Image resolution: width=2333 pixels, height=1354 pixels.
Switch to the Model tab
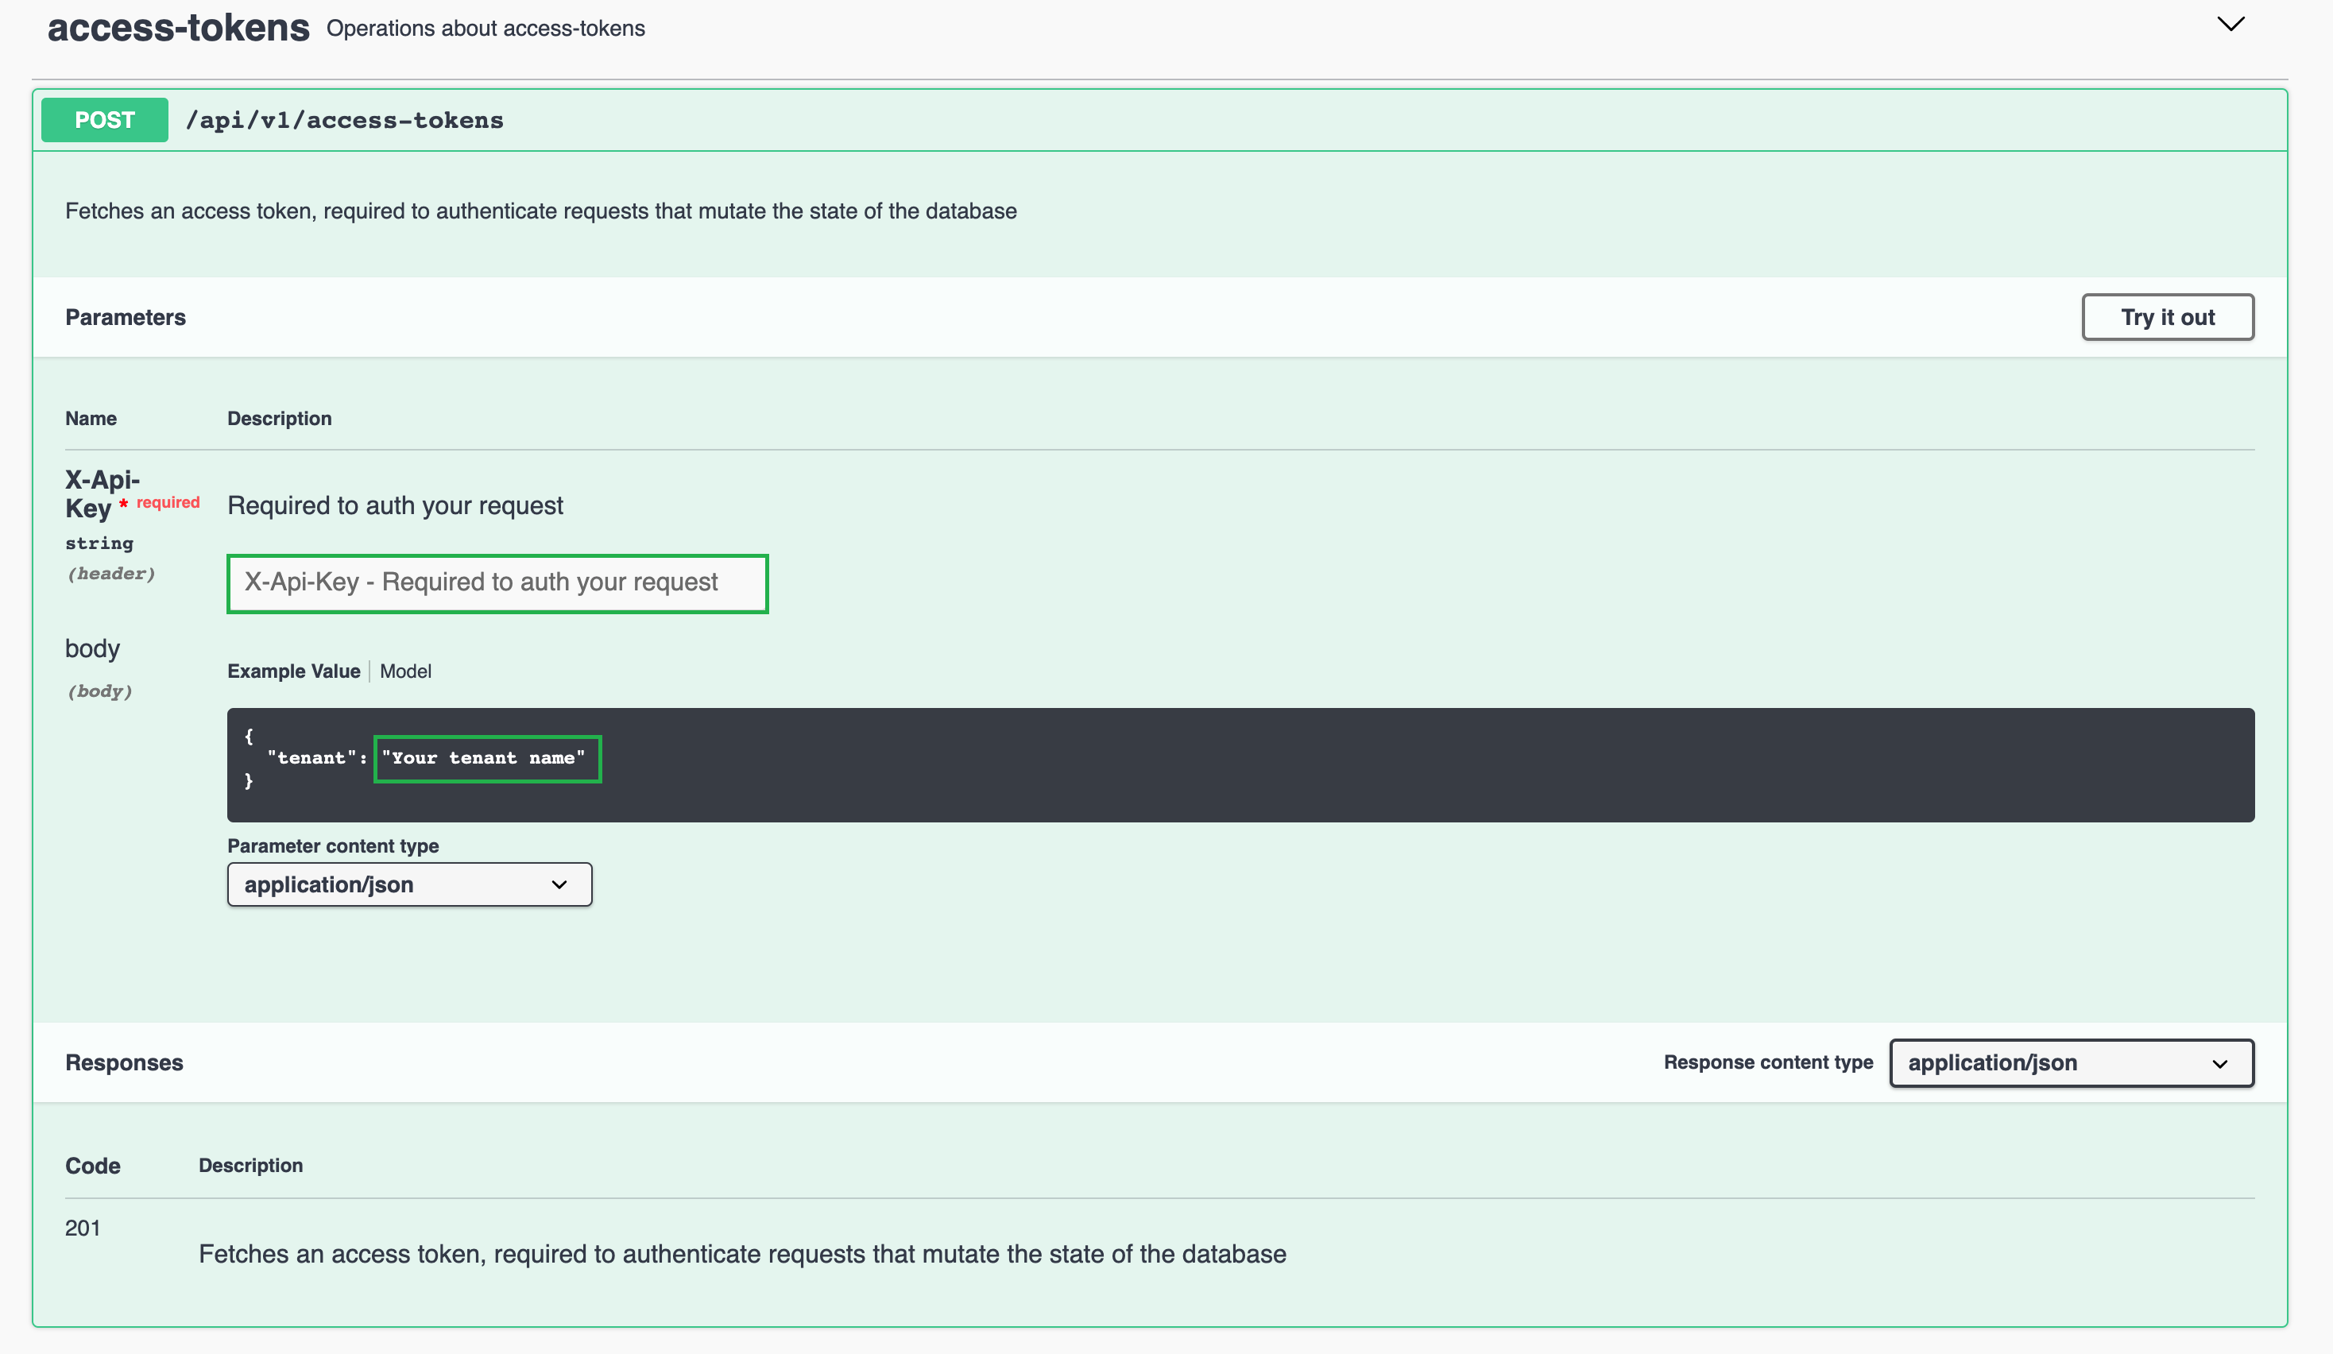tap(405, 671)
